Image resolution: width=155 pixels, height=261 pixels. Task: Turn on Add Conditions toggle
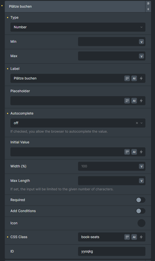pyautogui.click(x=141, y=211)
